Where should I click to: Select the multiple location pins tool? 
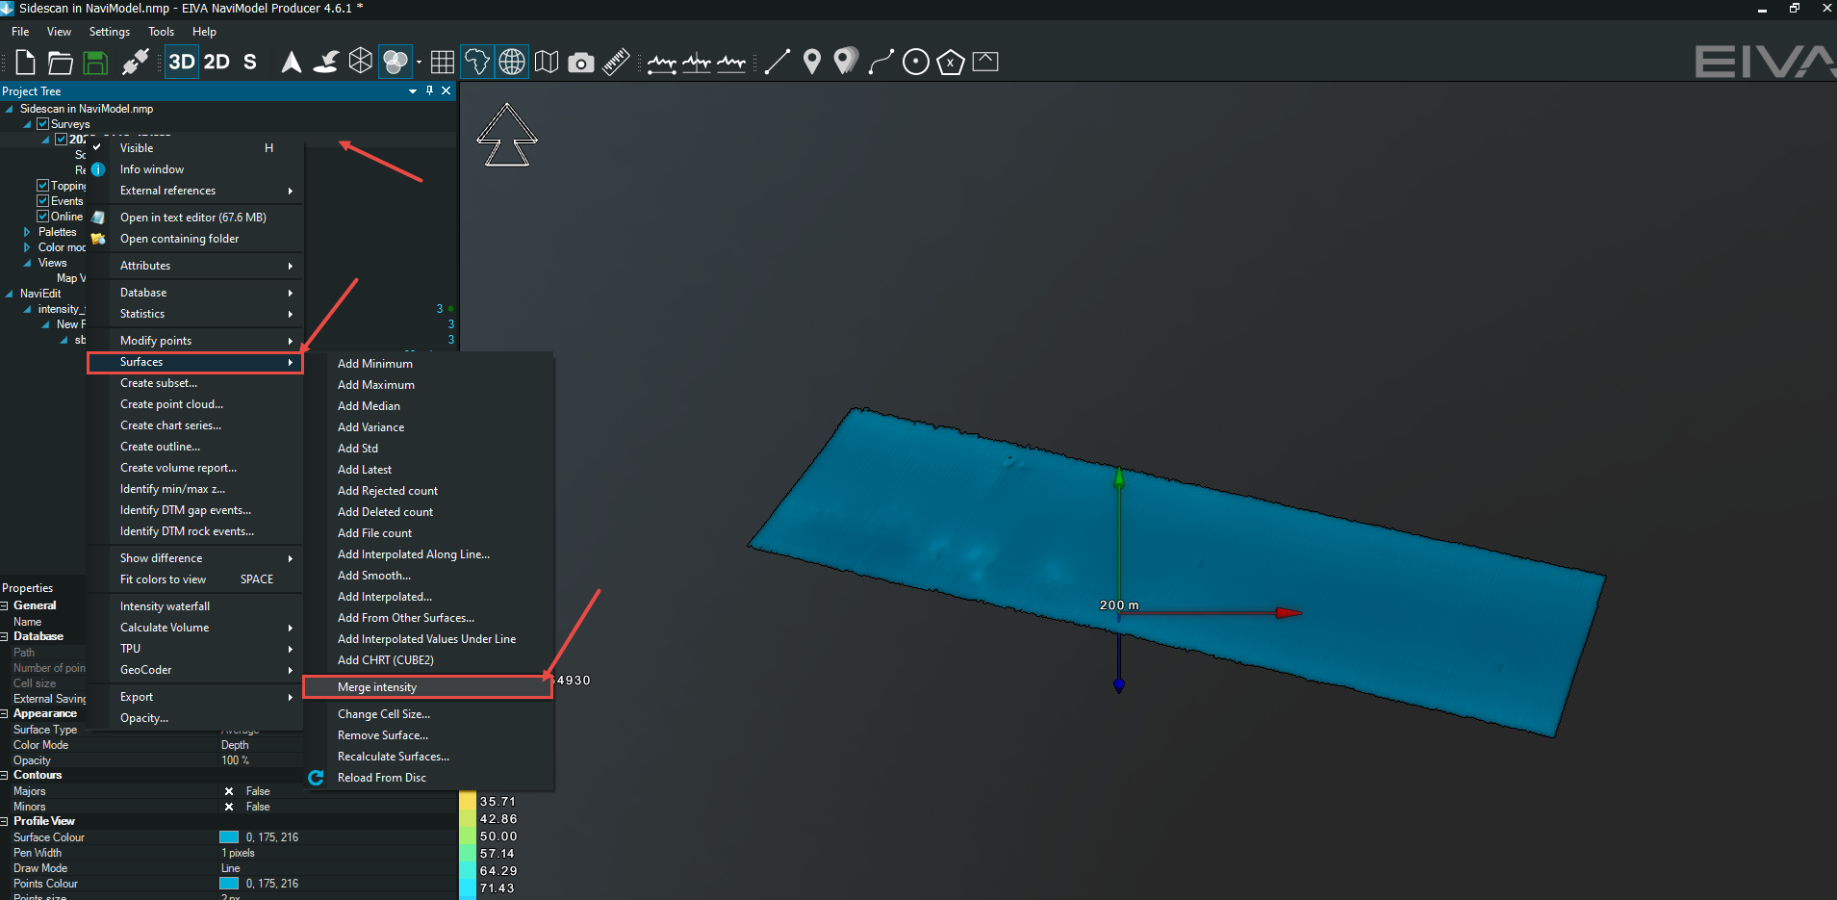pyautogui.click(x=846, y=63)
